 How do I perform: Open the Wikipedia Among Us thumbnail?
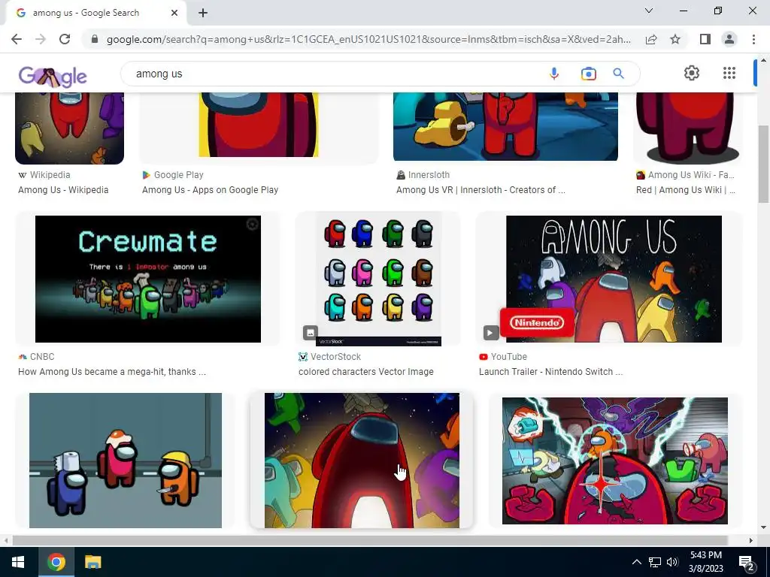click(69, 128)
